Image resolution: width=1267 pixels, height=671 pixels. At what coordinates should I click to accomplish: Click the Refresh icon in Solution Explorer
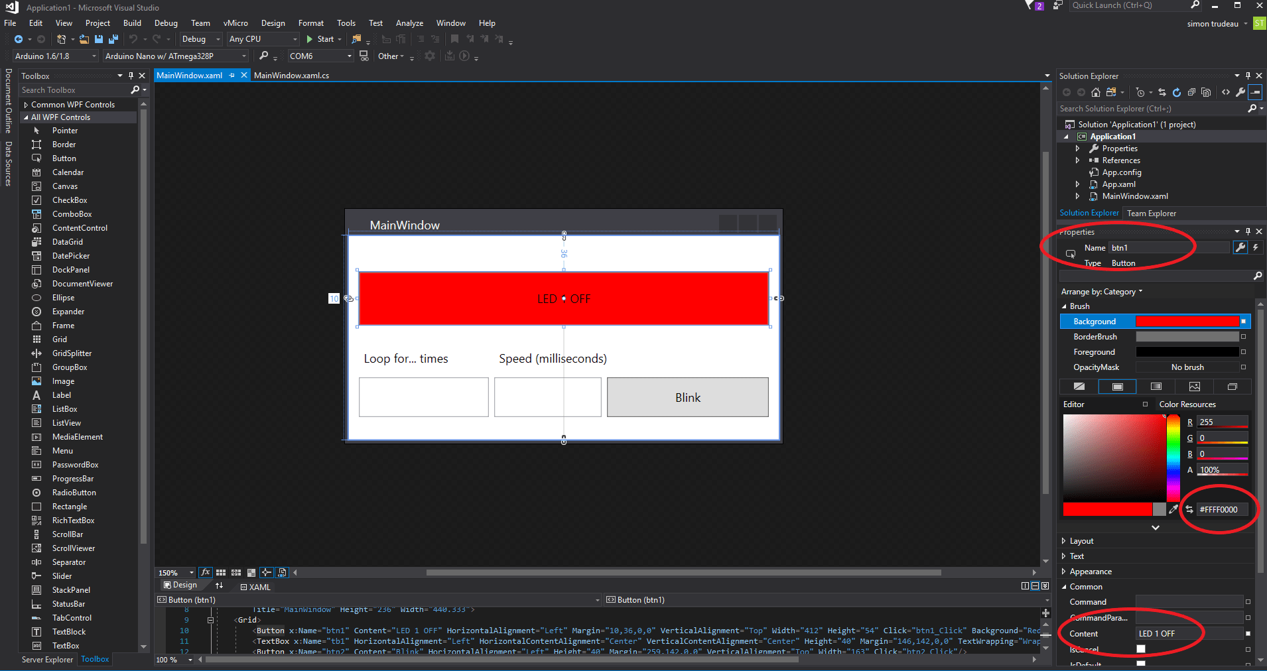1175,92
